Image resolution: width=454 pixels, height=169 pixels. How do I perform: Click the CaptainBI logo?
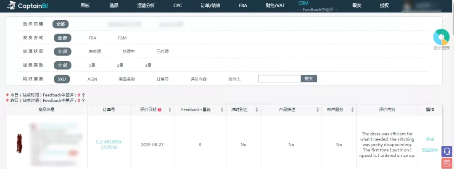27,5
